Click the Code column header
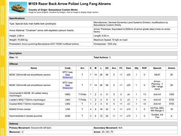The height and width of the screenshot is (136, 181). click(67, 68)
